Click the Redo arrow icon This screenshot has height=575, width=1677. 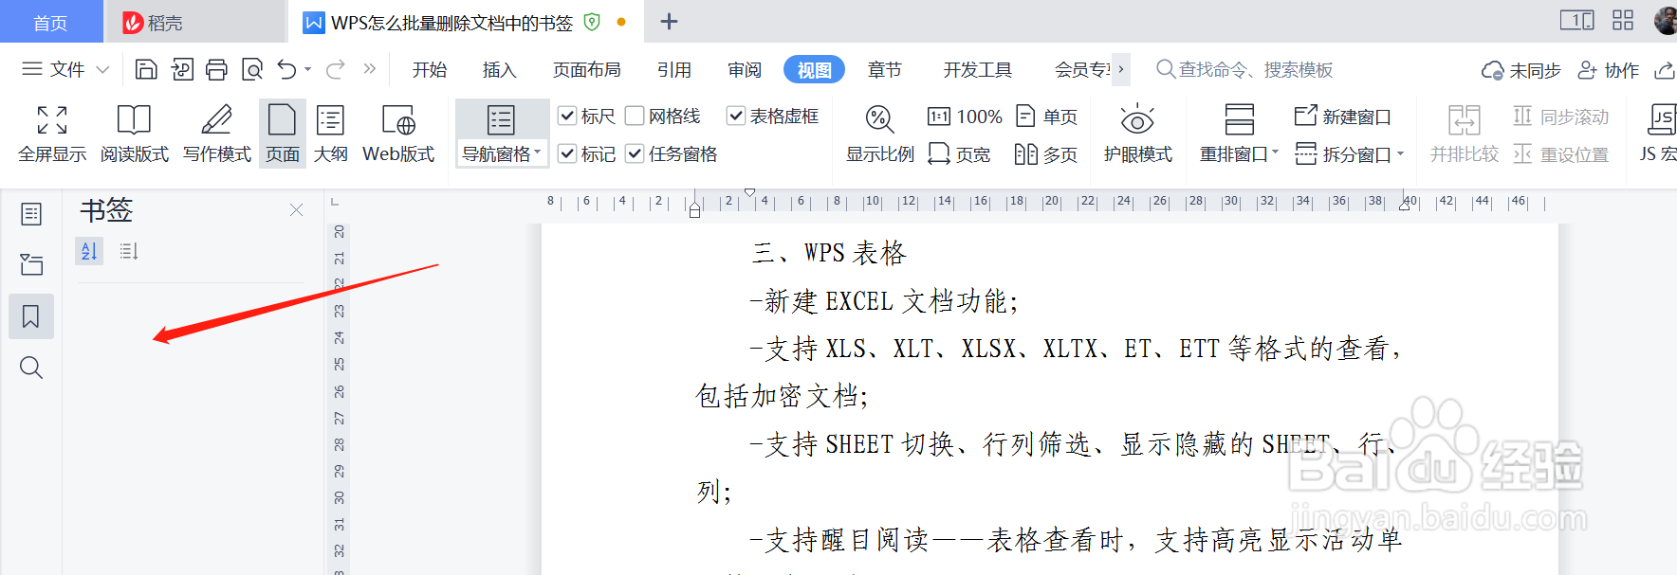[336, 69]
